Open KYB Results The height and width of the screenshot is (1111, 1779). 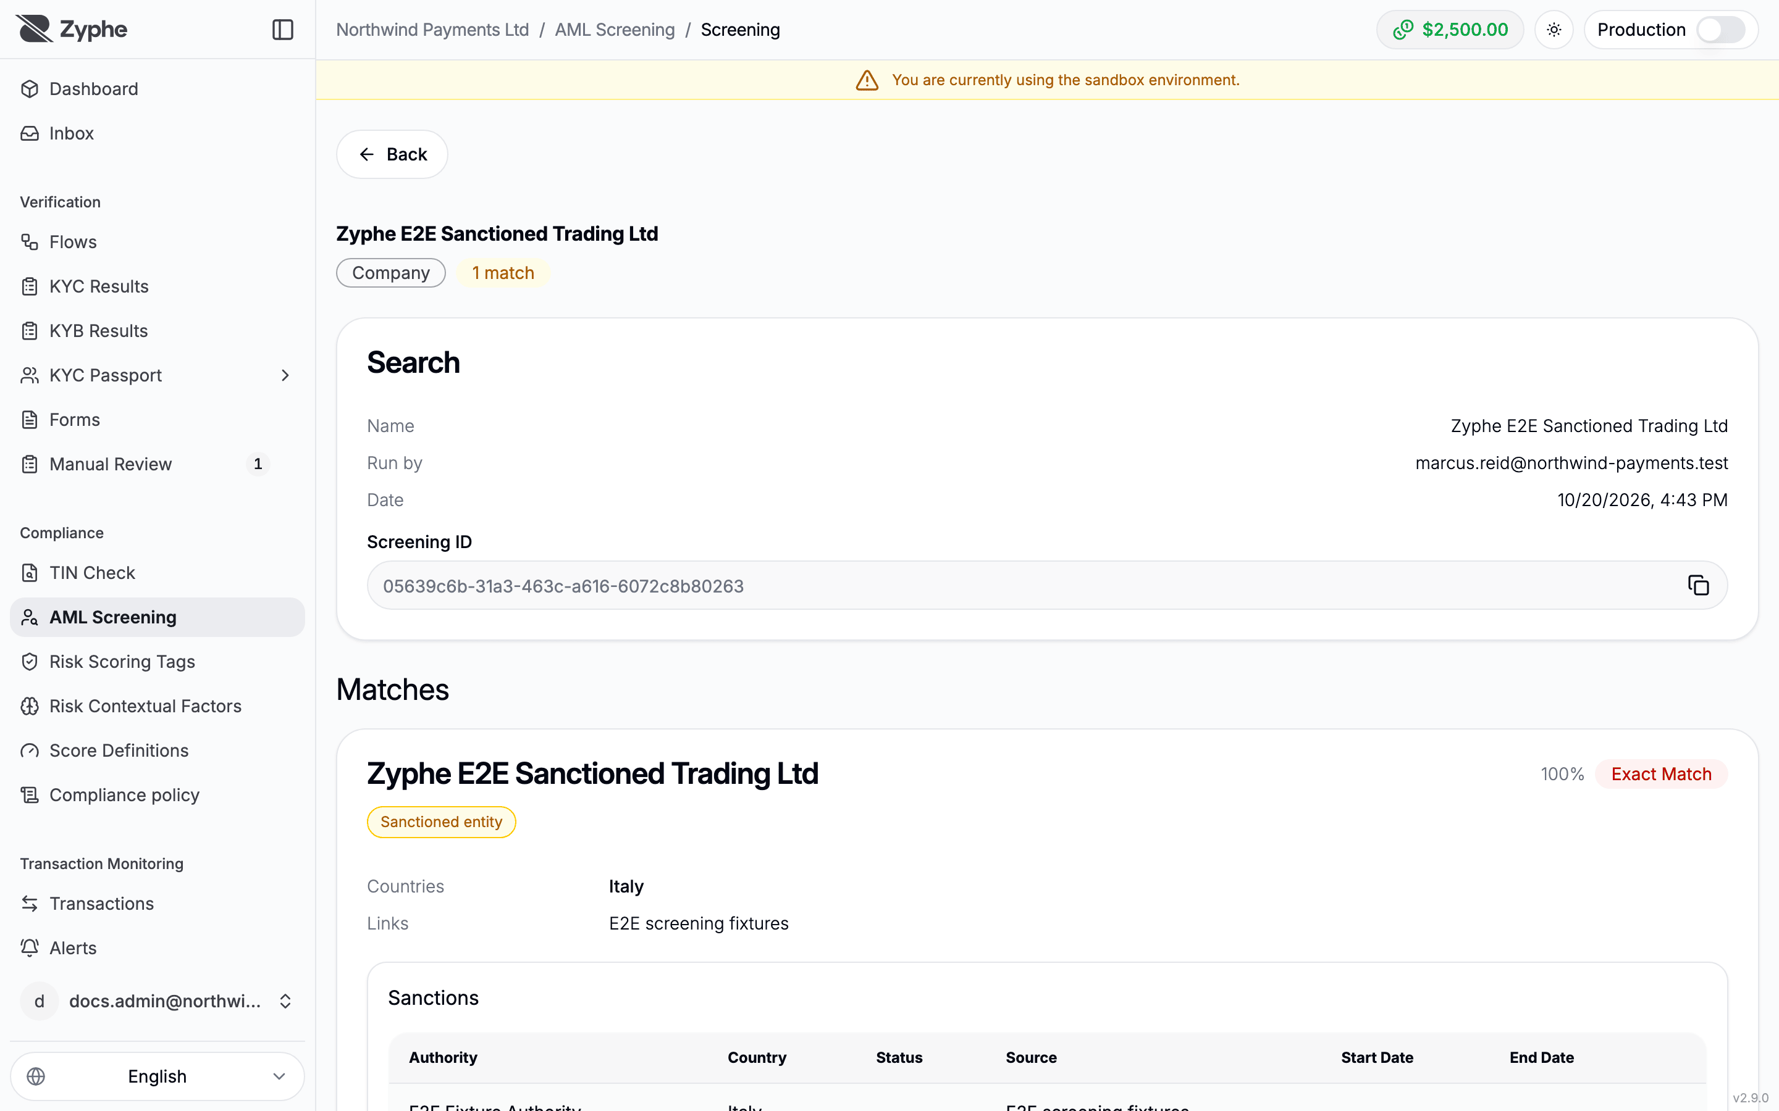[158, 331]
